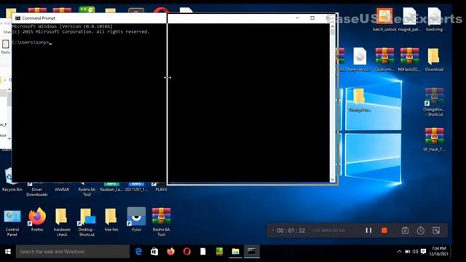
Task: Click Paste in the File Explorer window behind
Action: pyautogui.click(x=5, y=47)
